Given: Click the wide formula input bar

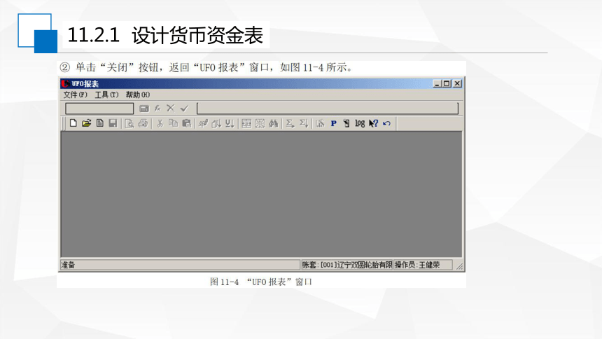Looking at the screenshot, I should pos(328,109).
